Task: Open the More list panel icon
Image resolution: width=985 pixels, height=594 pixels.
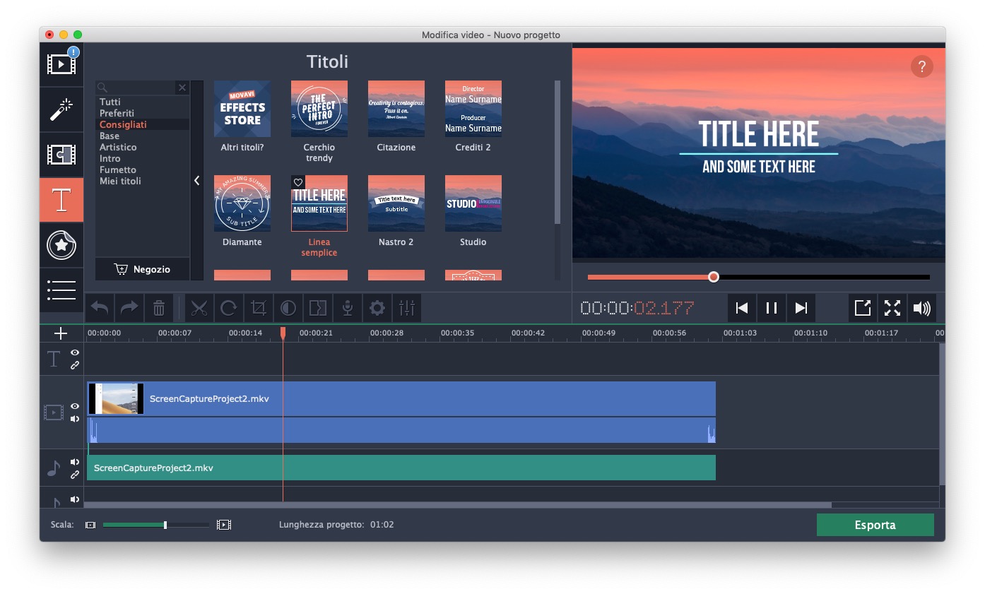Action: click(x=61, y=290)
